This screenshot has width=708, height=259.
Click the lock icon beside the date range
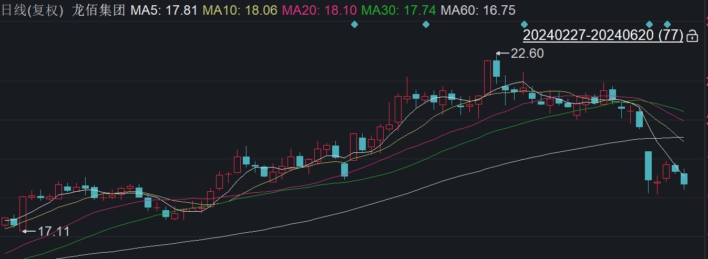[x=693, y=36]
